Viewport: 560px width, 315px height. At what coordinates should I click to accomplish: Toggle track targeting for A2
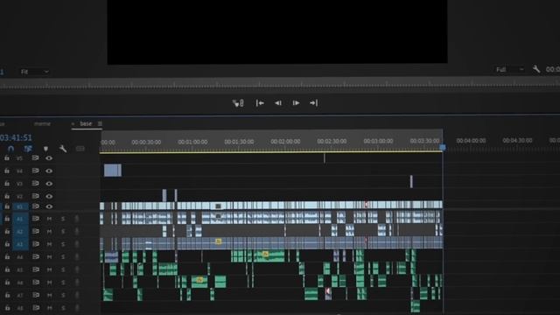(x=20, y=231)
